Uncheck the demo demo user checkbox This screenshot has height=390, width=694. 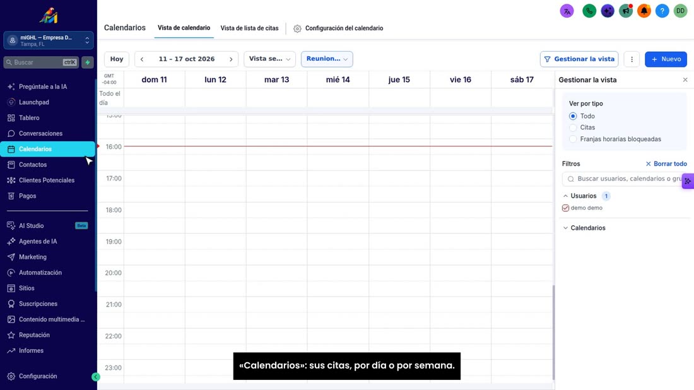point(566,208)
